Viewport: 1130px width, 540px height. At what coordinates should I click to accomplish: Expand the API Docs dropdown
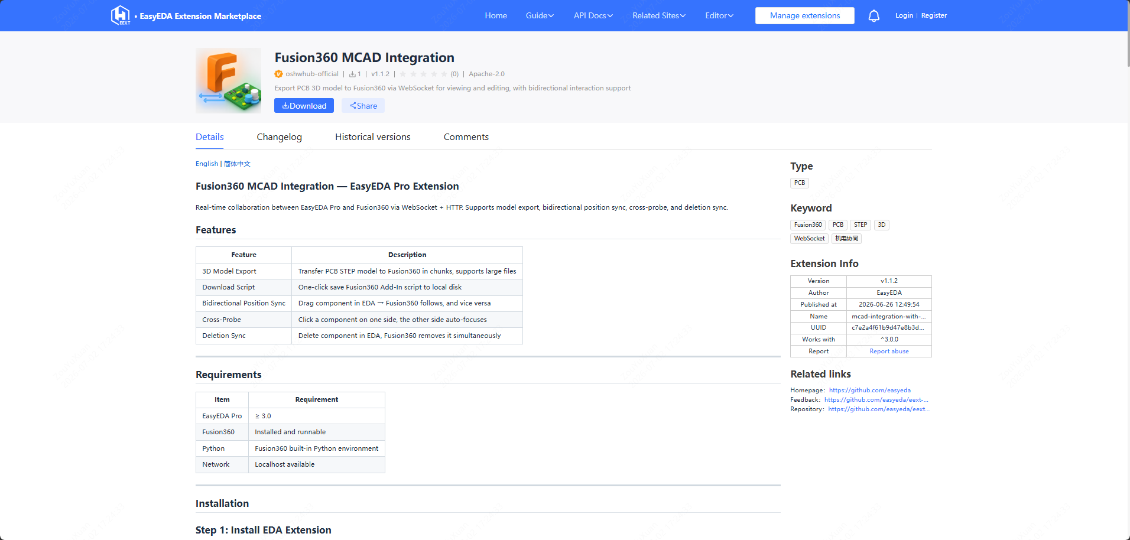click(593, 15)
